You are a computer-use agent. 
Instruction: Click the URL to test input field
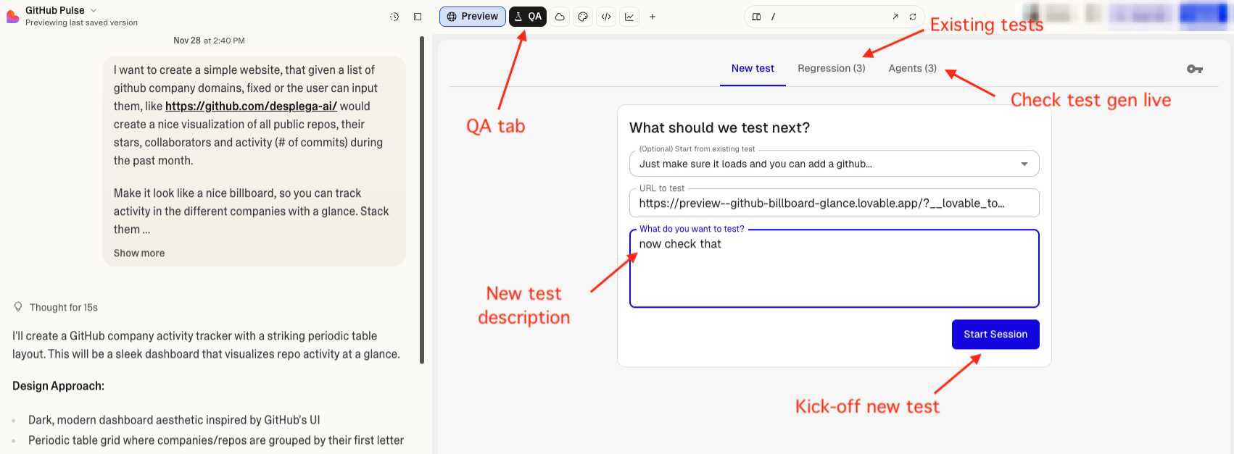[x=834, y=203]
